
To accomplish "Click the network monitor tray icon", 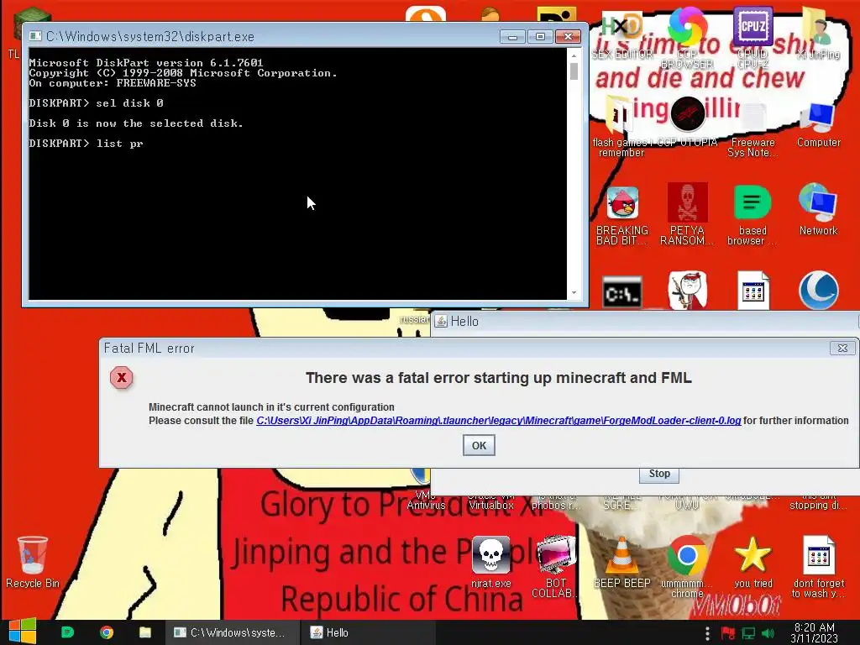I will click(748, 633).
